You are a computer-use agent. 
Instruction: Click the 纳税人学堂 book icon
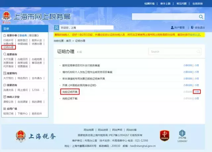5,97
